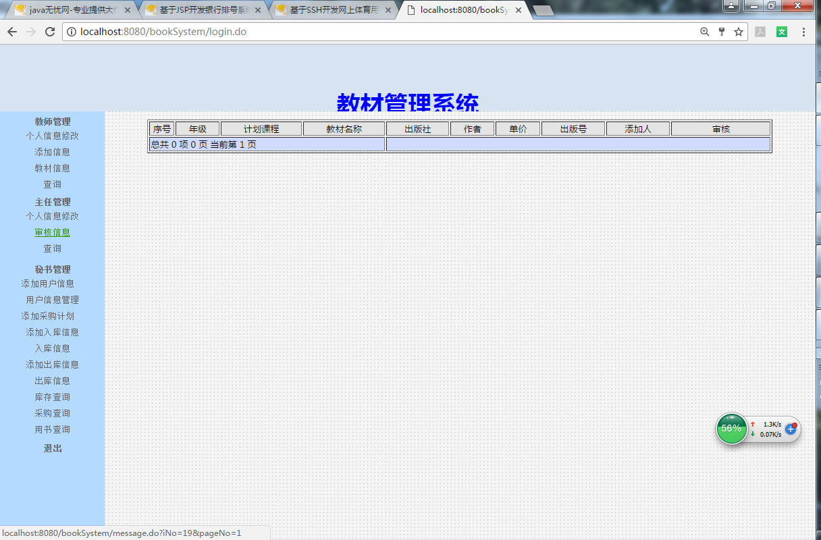
Task: Click the green translate extension icon
Action: click(x=782, y=32)
